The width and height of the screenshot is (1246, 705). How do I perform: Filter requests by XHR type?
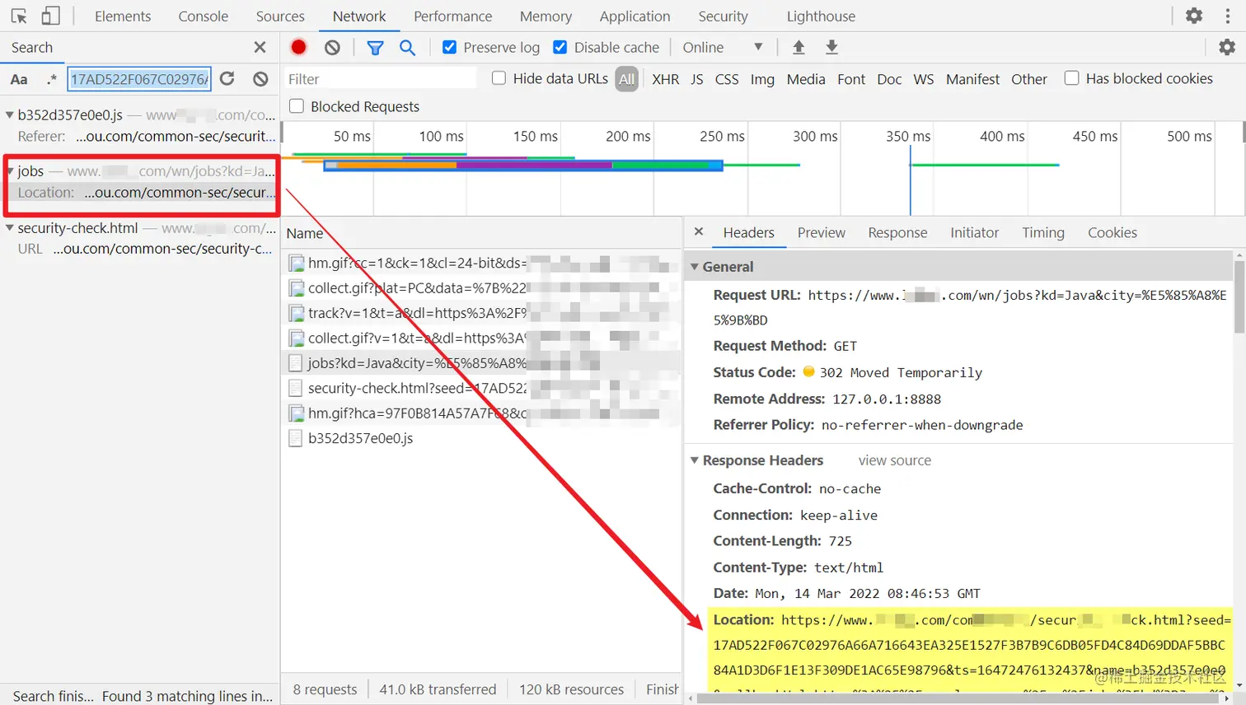[666, 79]
